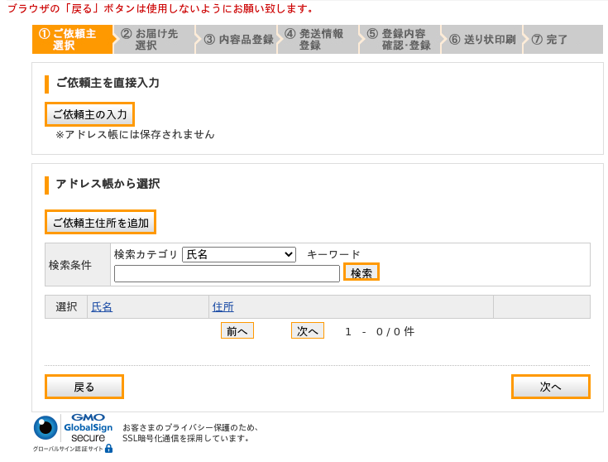Sort results by 氏名 column link
The image size is (608, 462).
tap(102, 307)
